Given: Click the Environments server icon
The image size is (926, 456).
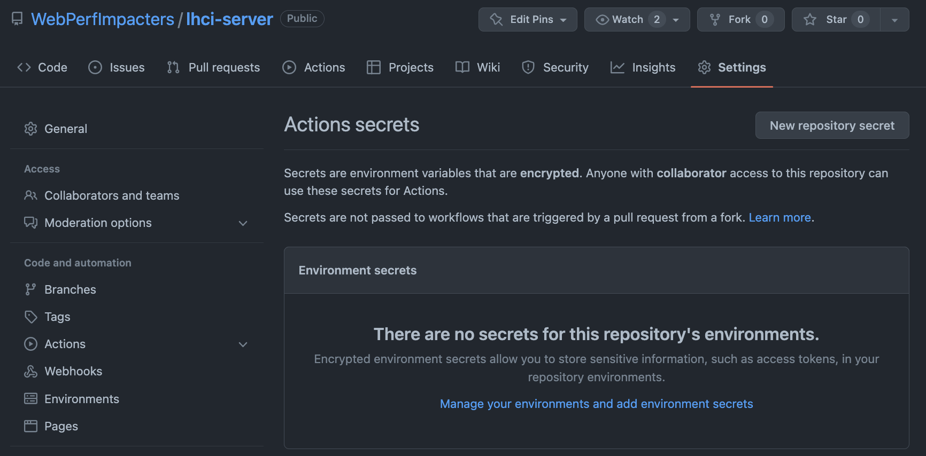Looking at the screenshot, I should (x=30, y=399).
